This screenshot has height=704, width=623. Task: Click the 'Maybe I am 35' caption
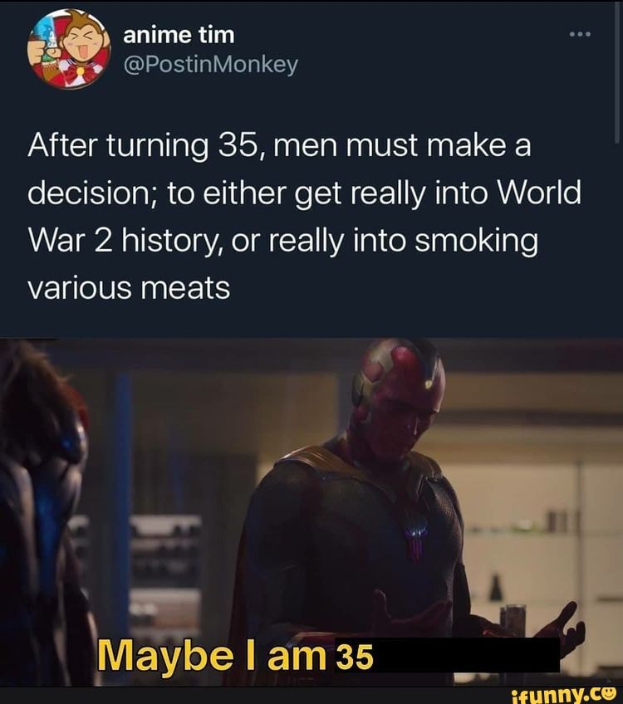[x=235, y=657]
